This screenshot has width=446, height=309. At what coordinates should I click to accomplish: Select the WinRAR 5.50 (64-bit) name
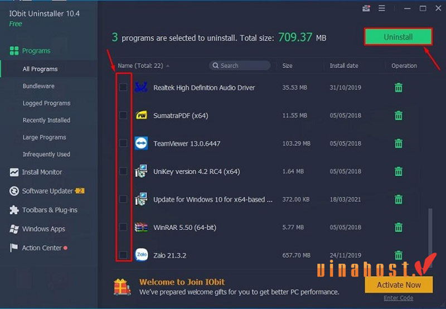point(185,228)
